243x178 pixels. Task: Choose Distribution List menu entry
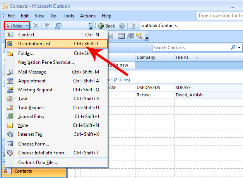click(x=56, y=44)
